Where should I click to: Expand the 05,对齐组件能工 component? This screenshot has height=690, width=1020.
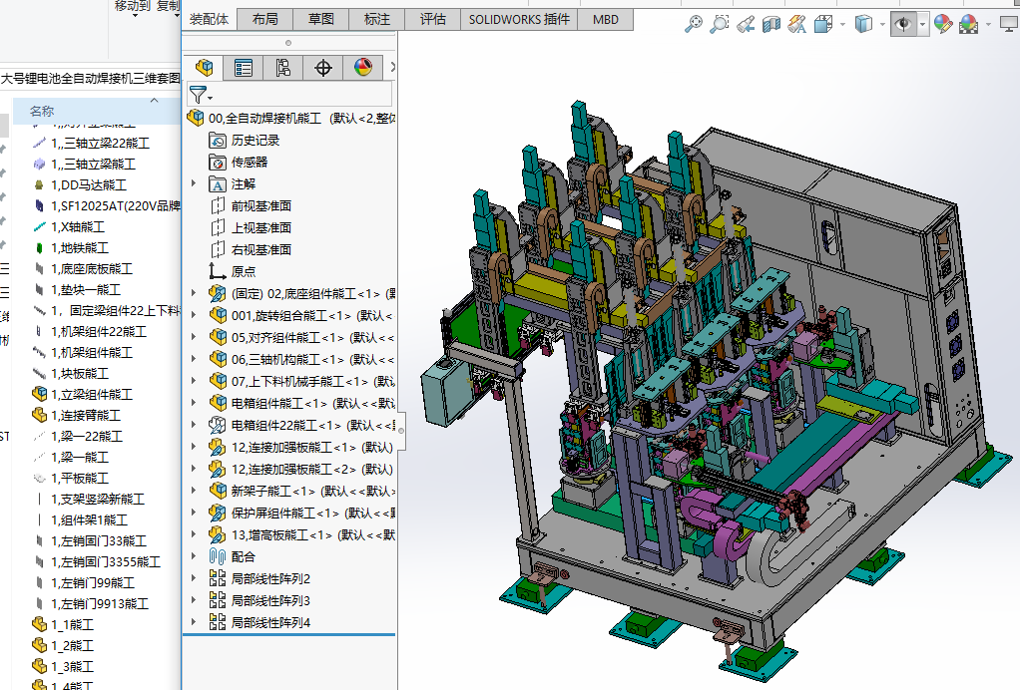click(194, 337)
